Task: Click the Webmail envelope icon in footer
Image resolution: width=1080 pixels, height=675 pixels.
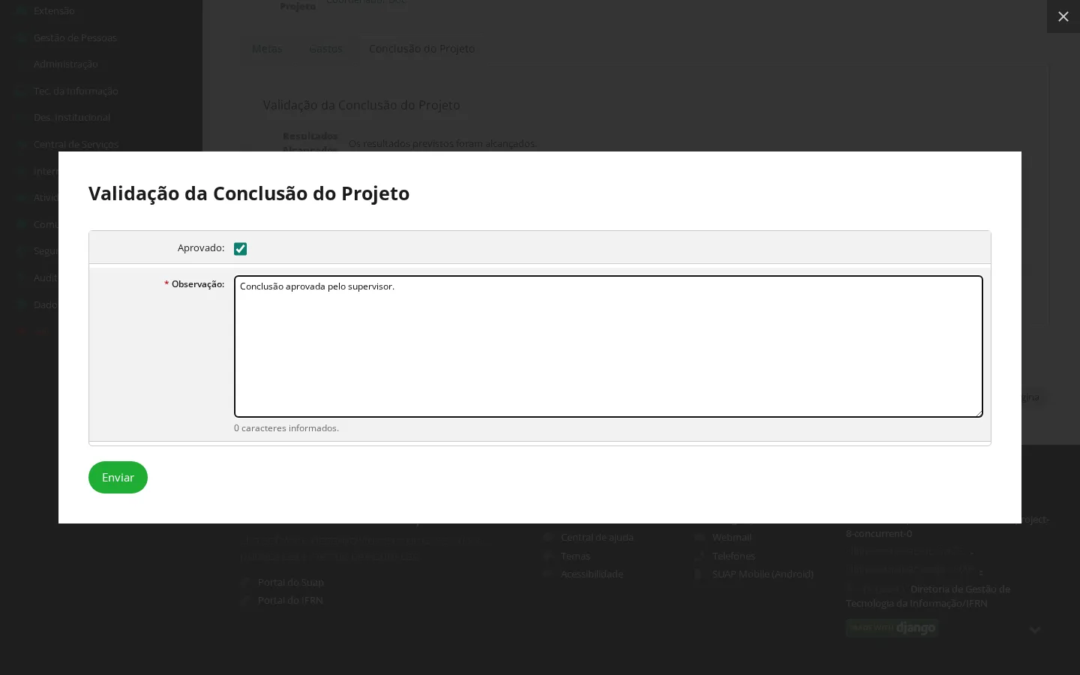Action: tap(699, 538)
